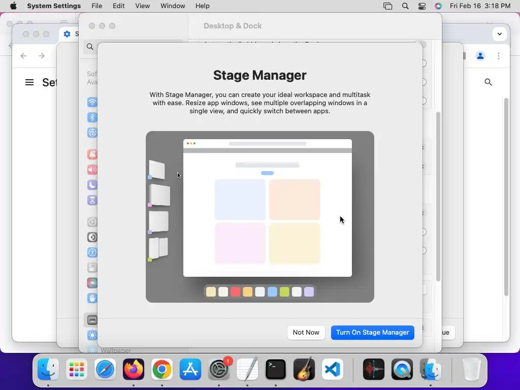
Task: Open QuickTime Player from the Dock
Action: (402, 369)
